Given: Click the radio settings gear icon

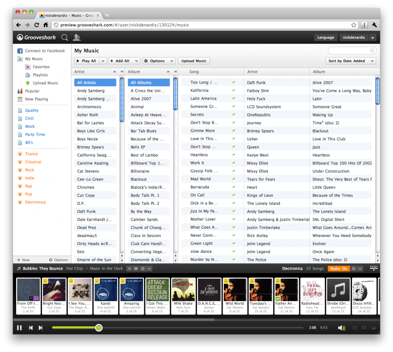Looking at the screenshot, I should 353,269.
